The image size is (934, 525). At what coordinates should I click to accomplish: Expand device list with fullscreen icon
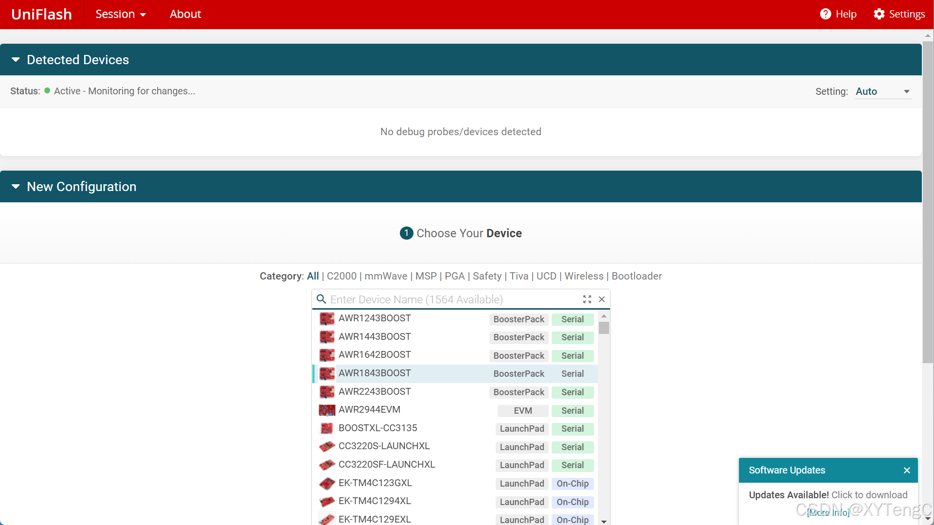pos(587,299)
